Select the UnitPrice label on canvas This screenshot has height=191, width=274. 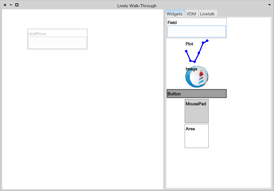point(37,34)
